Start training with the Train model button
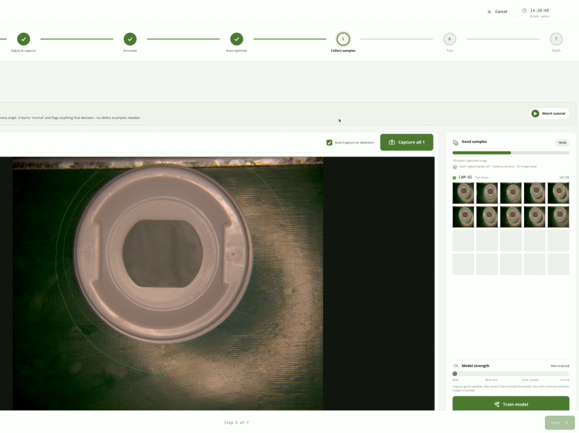 click(x=511, y=404)
